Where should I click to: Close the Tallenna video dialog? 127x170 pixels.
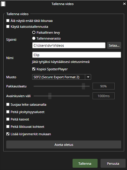point(124,4)
